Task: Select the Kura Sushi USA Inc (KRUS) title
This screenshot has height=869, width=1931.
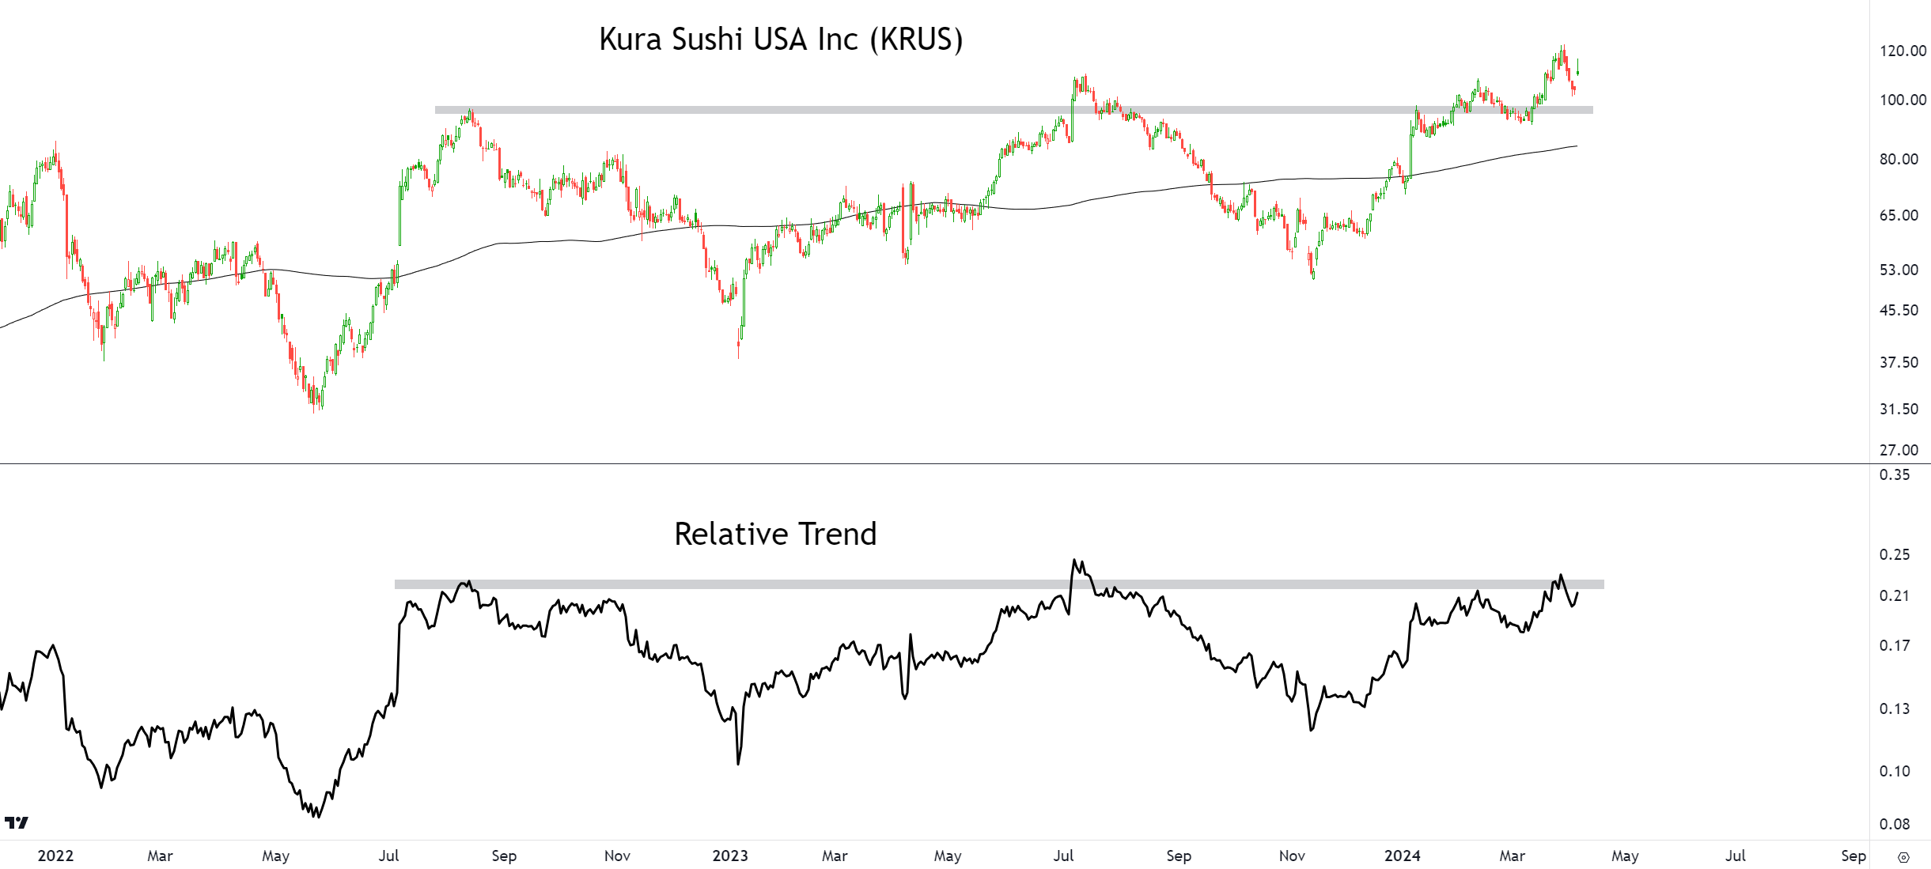Action: tap(781, 39)
